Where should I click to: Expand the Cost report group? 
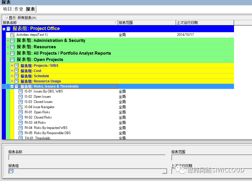[x=12, y=71]
